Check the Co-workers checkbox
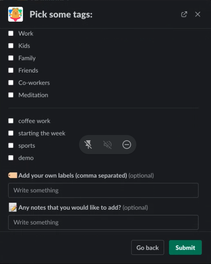 click(x=11, y=82)
